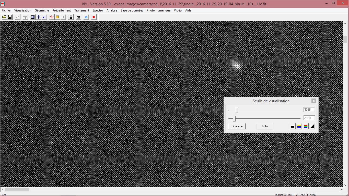Click the black triangle negative icon
The width and height of the screenshot is (349, 196).
[312, 126]
